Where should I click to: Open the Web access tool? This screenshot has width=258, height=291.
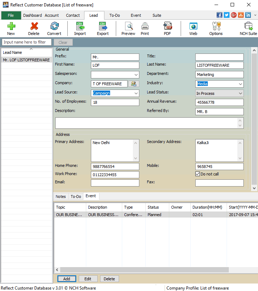193,26
